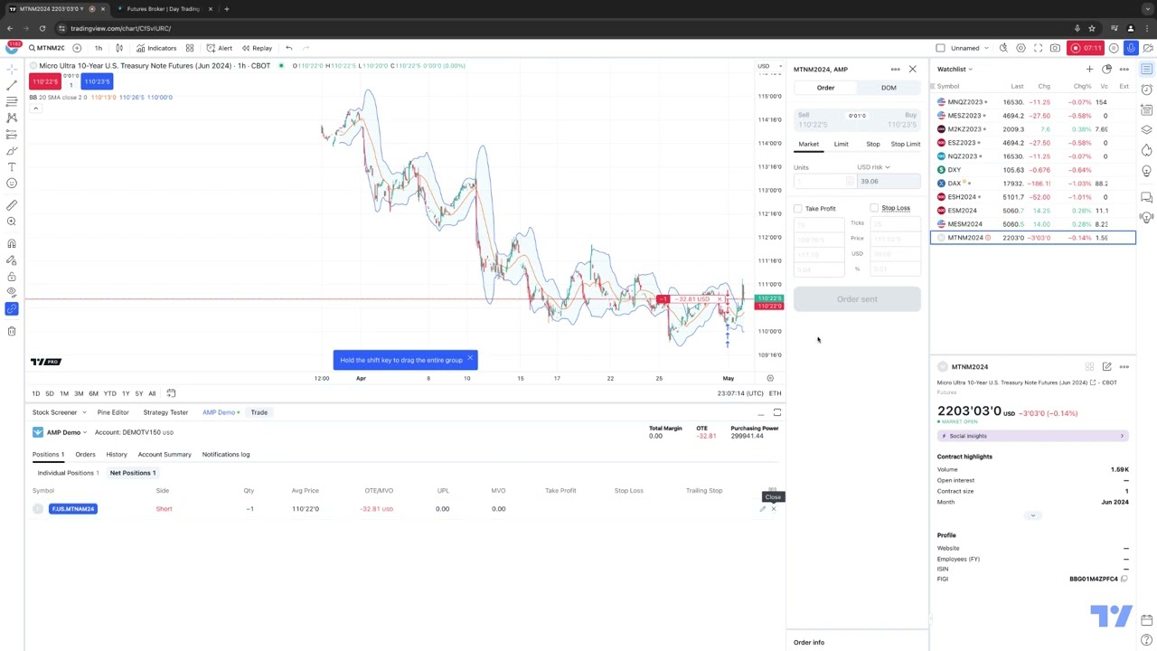The height and width of the screenshot is (651, 1157).
Task: Click the red sell price button 110'22'5
Action: pyautogui.click(x=44, y=81)
